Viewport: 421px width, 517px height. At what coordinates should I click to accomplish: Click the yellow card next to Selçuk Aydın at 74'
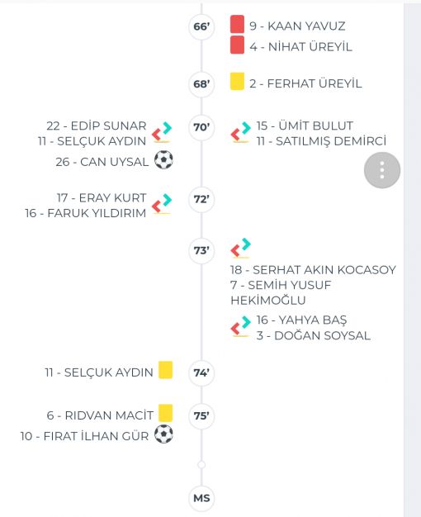point(165,370)
